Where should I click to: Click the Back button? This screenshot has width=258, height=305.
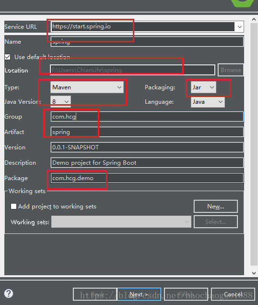[x=95, y=294]
